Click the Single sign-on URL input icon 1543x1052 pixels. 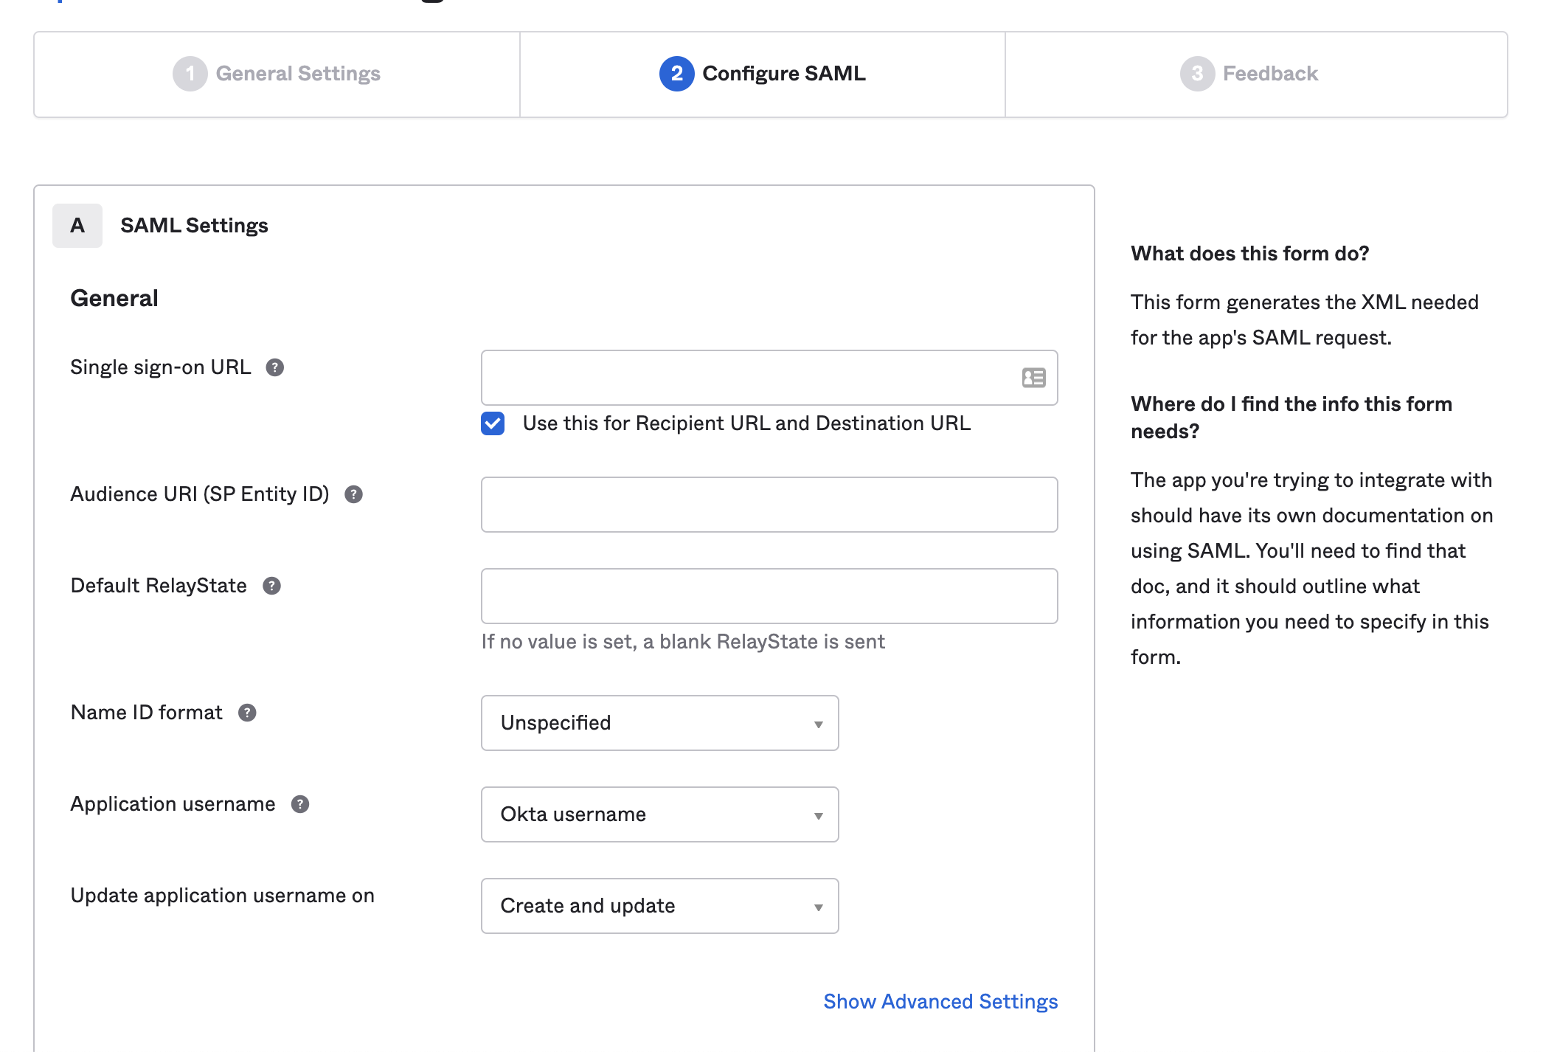tap(1033, 378)
